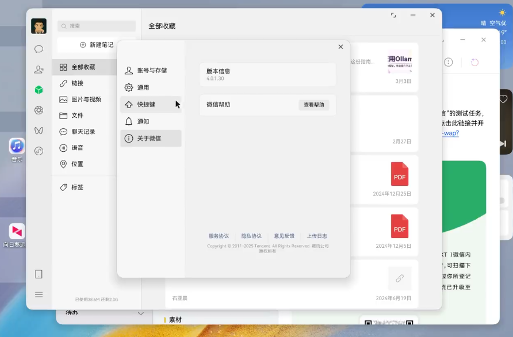
Task: Select the green favorites cube icon
Action: (x=39, y=90)
